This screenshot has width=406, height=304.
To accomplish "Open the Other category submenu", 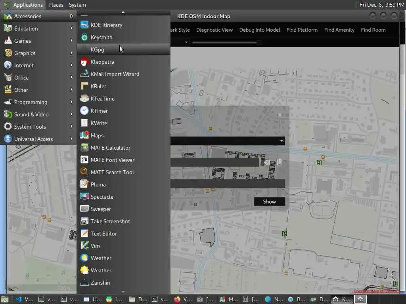I will (38, 90).
